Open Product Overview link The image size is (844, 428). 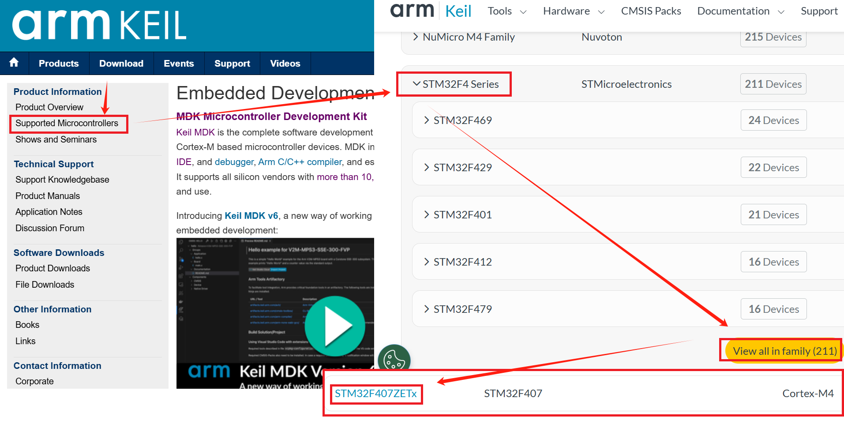(49, 107)
